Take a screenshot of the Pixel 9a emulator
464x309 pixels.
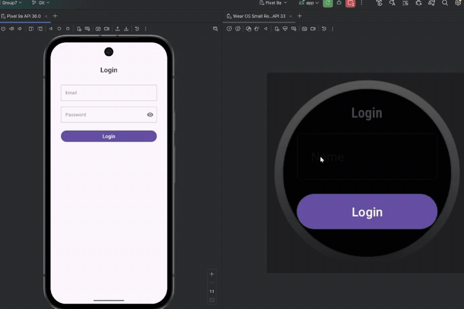[x=98, y=29]
